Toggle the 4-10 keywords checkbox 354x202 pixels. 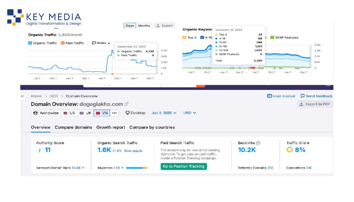pyautogui.click(x=202, y=37)
